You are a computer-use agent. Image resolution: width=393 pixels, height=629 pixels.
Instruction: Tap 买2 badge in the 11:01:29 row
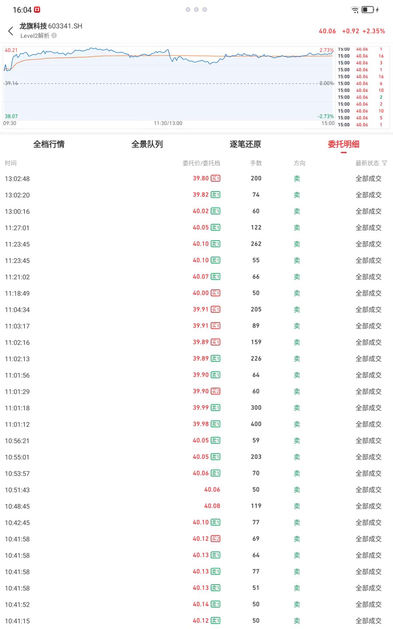[x=215, y=391]
